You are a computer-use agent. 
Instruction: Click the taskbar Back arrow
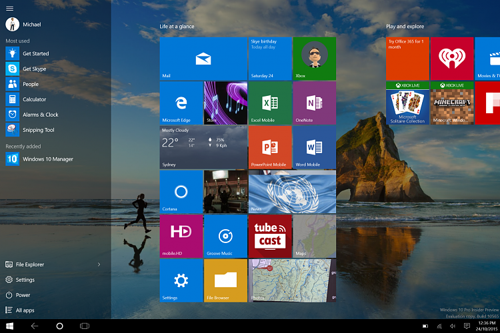click(x=35, y=326)
